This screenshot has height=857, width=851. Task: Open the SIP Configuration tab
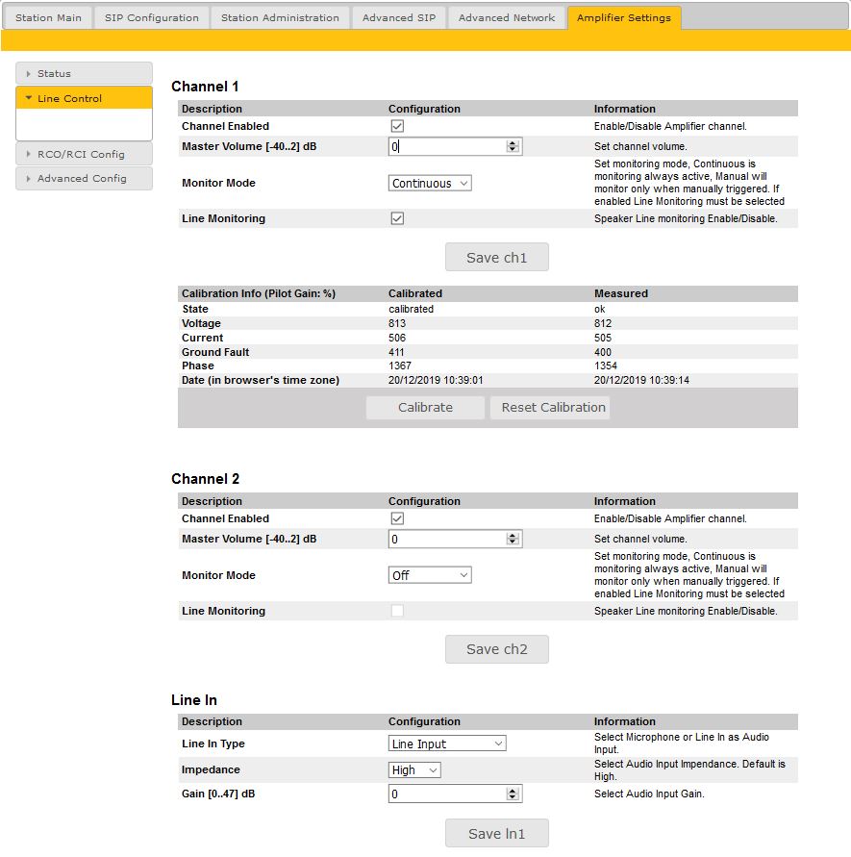click(x=151, y=17)
